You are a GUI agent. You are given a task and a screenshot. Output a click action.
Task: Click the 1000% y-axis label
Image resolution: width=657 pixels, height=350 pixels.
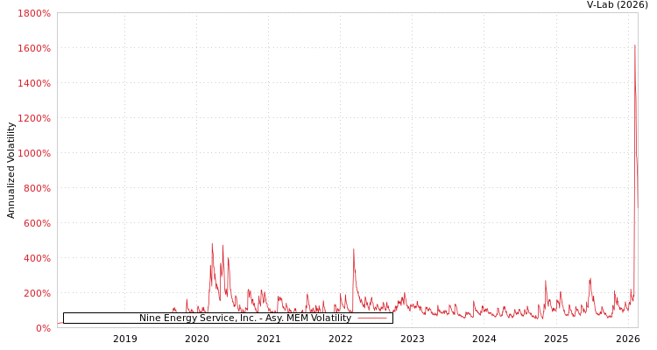pyautogui.click(x=34, y=153)
